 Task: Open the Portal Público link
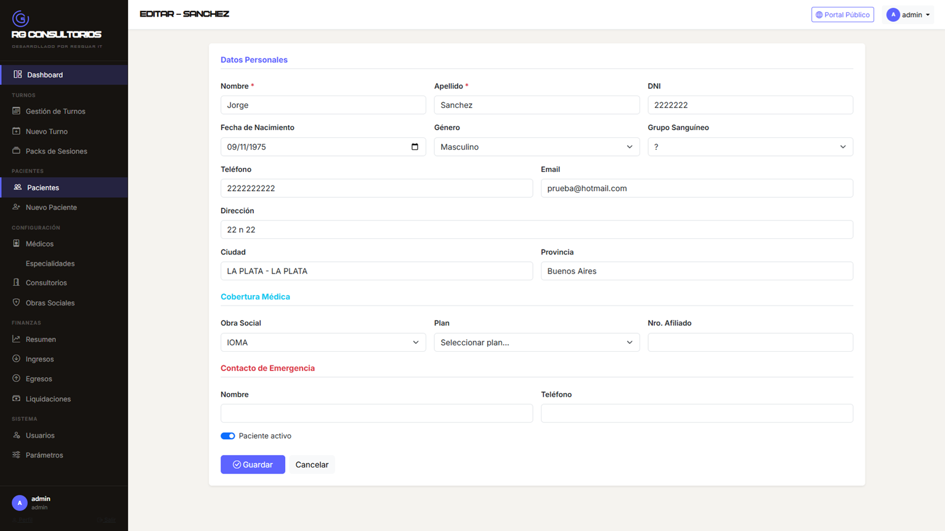[842, 15]
